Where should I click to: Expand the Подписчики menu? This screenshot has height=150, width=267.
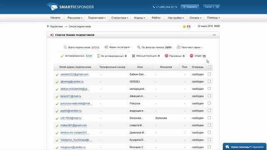(97, 17)
